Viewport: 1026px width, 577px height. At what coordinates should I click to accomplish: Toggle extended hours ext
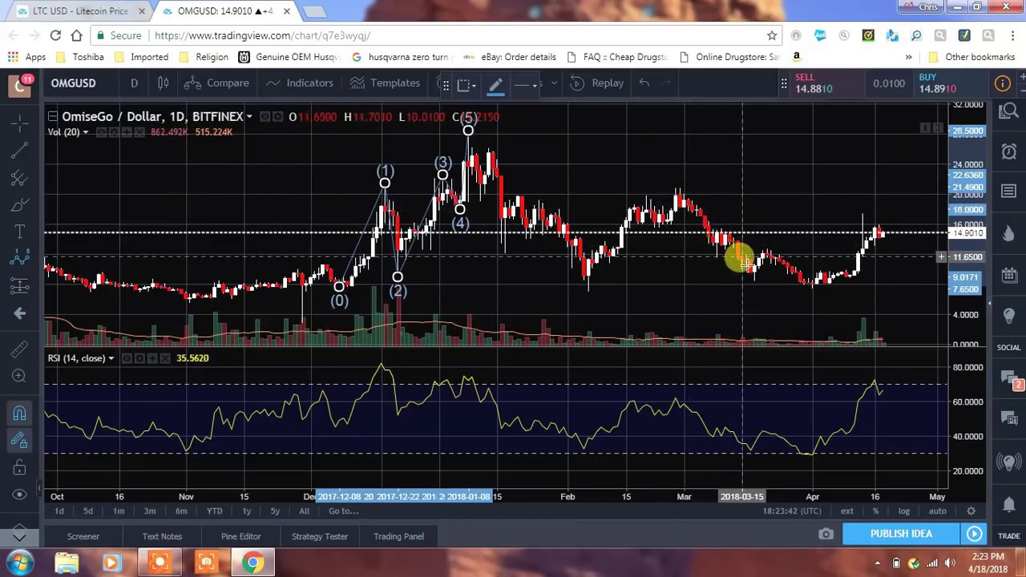point(847,511)
